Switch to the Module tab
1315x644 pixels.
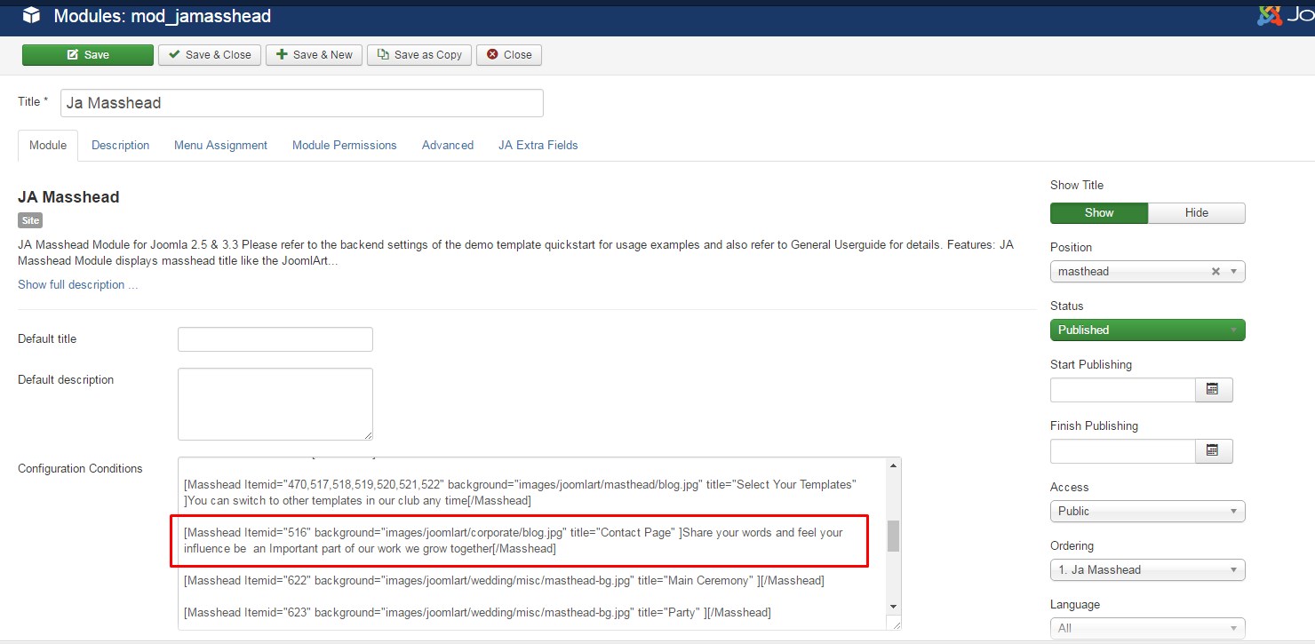tap(48, 146)
